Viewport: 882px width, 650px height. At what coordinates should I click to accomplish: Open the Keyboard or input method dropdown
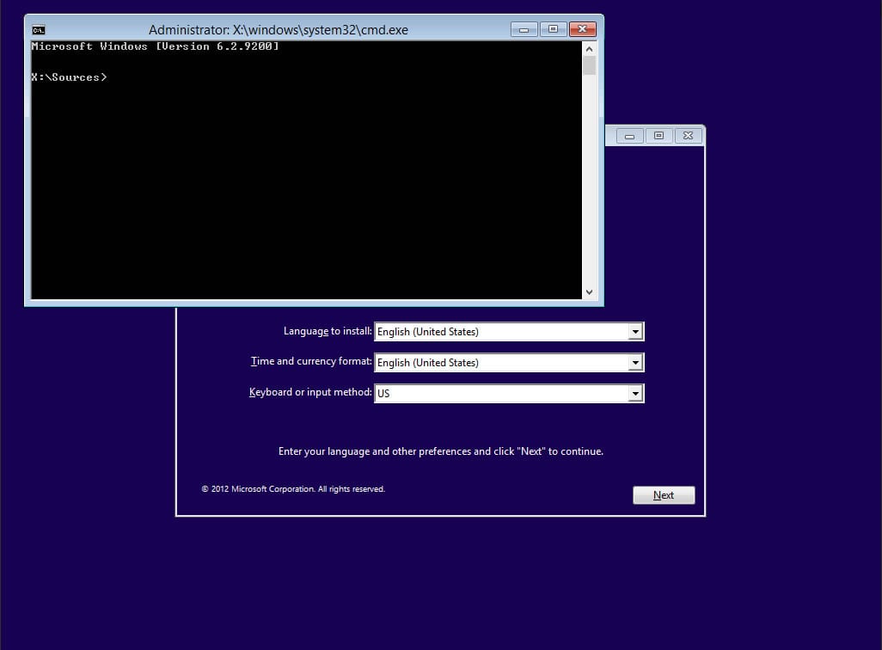[636, 393]
